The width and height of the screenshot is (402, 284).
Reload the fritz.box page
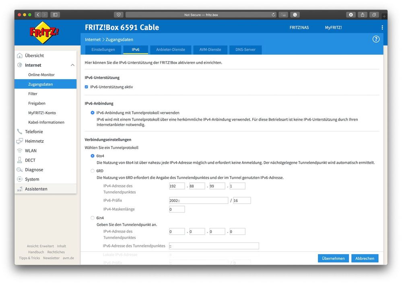pos(273,15)
